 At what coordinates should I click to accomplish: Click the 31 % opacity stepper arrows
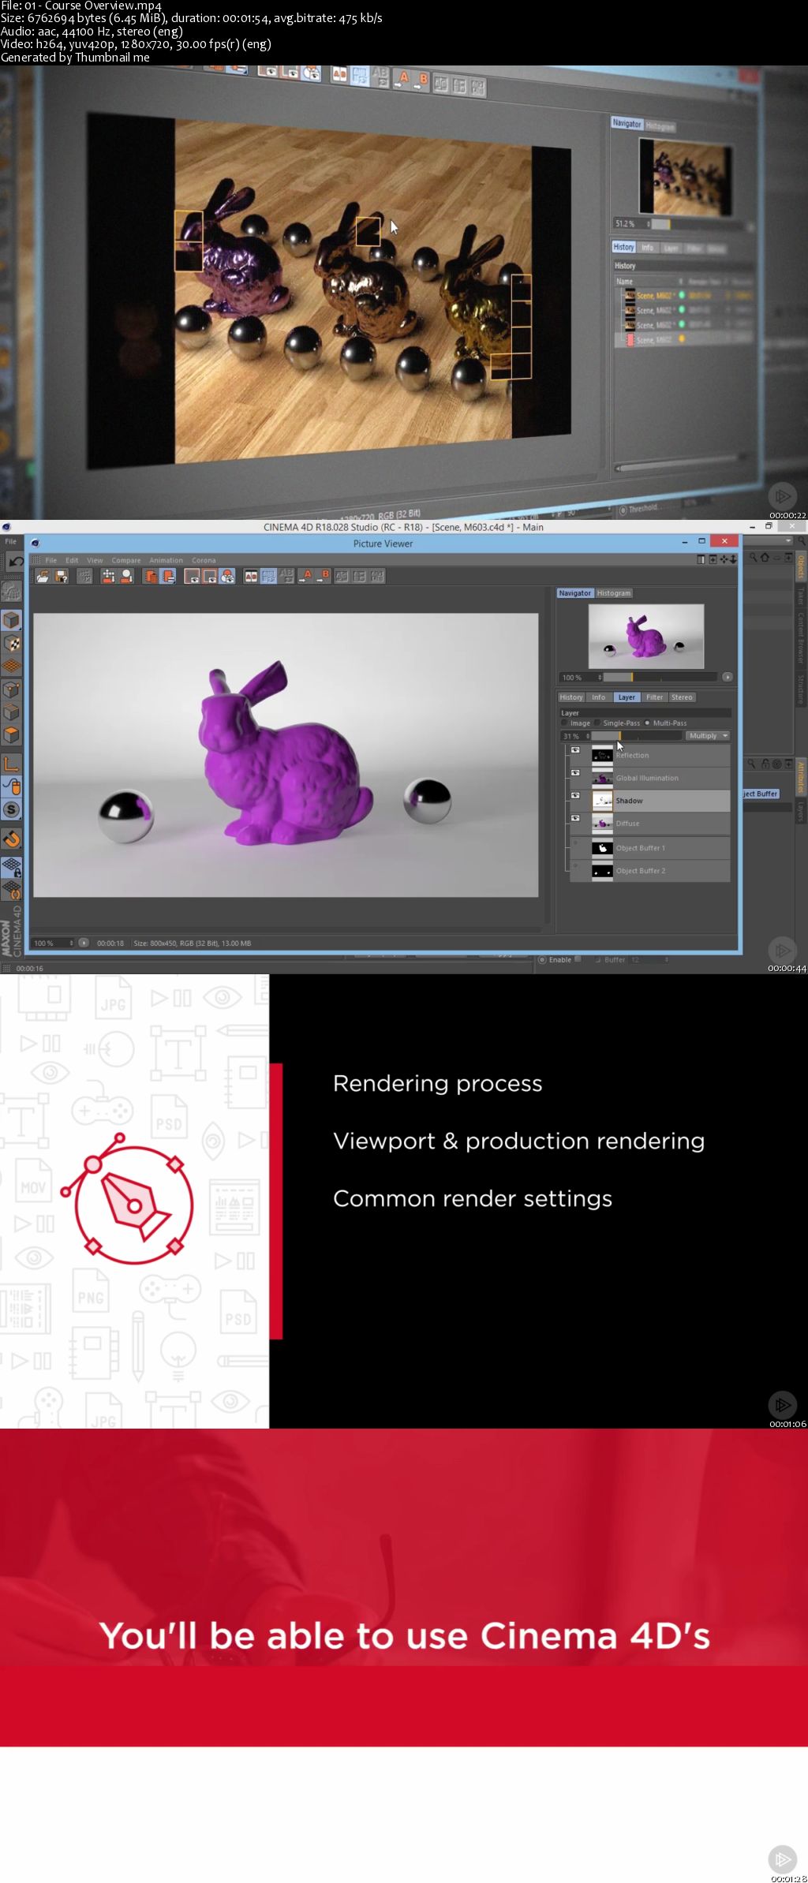[x=587, y=736]
